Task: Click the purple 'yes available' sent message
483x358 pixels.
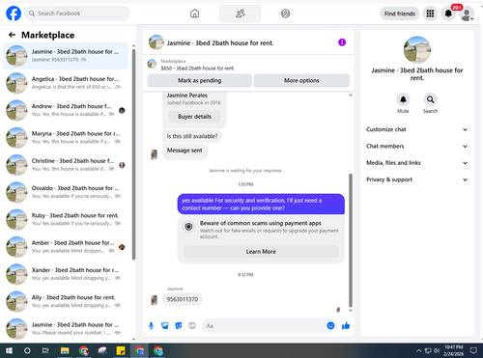Action: (261, 204)
